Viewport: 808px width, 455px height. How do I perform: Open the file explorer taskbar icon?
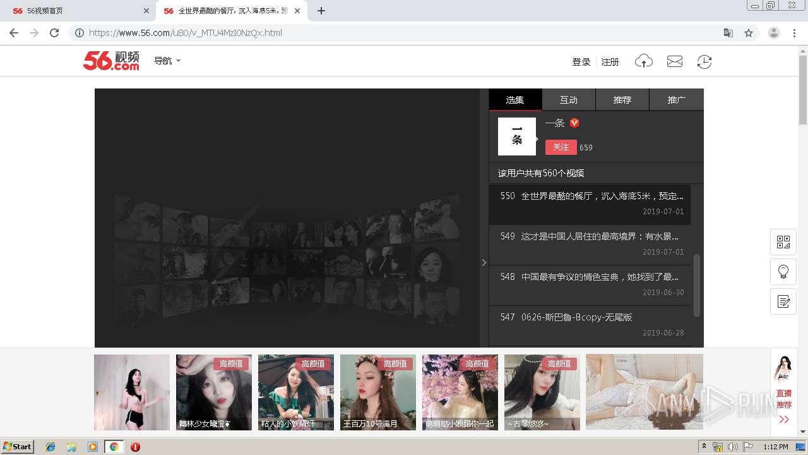click(x=71, y=447)
